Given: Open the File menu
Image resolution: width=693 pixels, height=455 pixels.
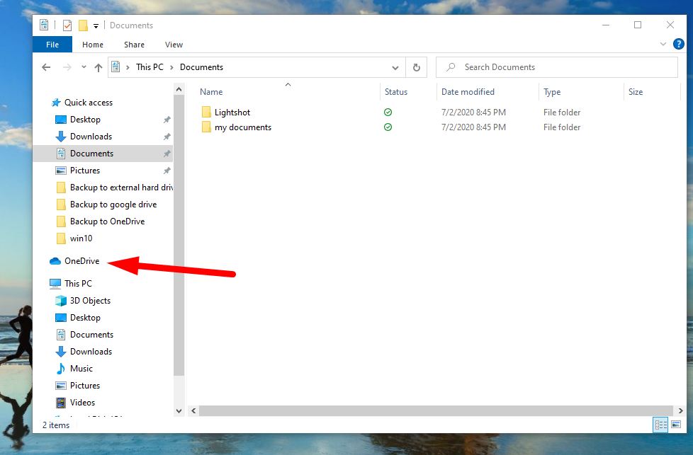Looking at the screenshot, I should [52, 45].
